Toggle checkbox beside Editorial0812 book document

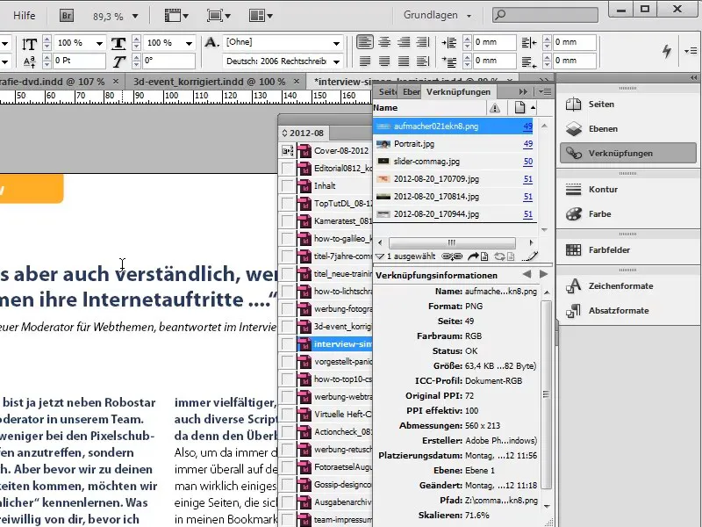tap(287, 169)
